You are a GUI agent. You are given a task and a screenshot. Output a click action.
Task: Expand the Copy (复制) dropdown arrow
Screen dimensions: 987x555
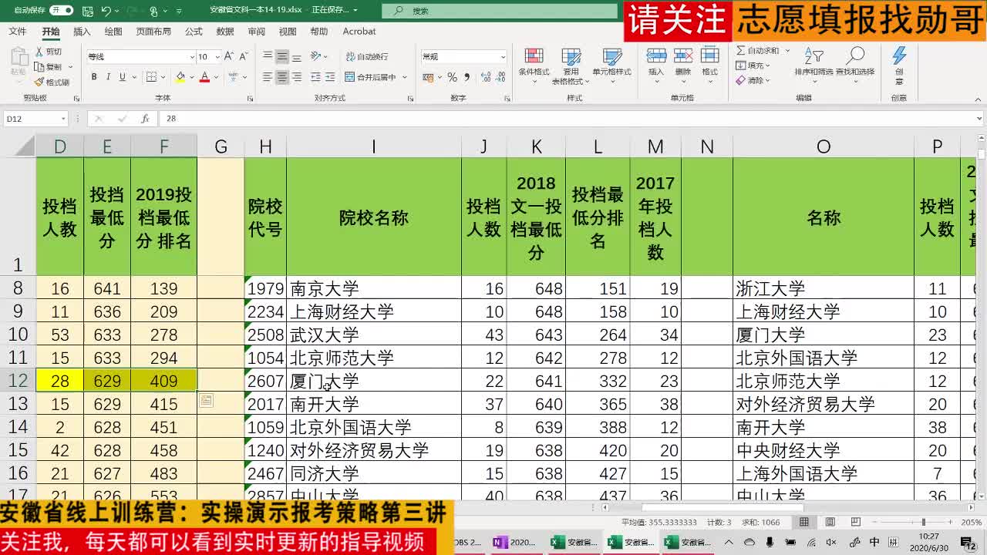70,67
